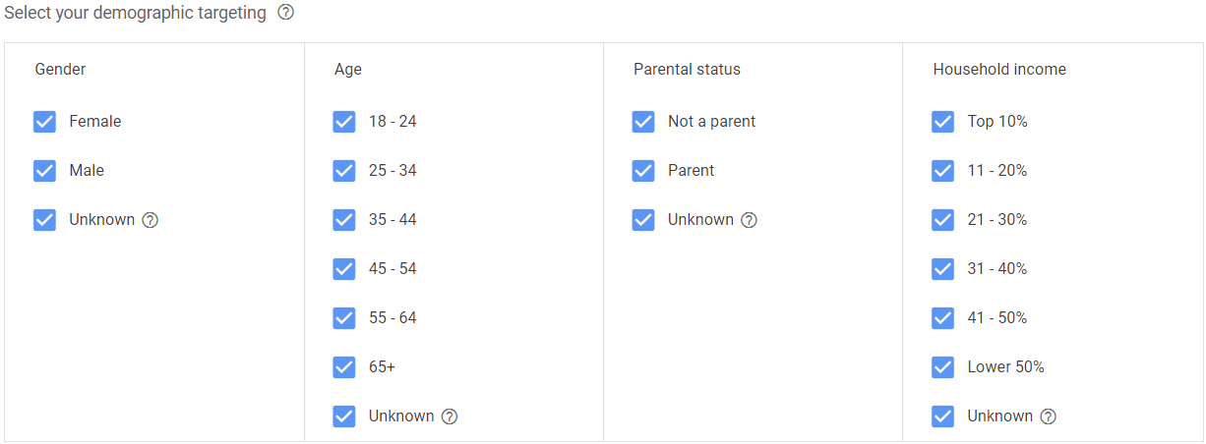Disable the 11 - 20% income checkbox
This screenshot has width=1206, height=444.
pos(942,171)
